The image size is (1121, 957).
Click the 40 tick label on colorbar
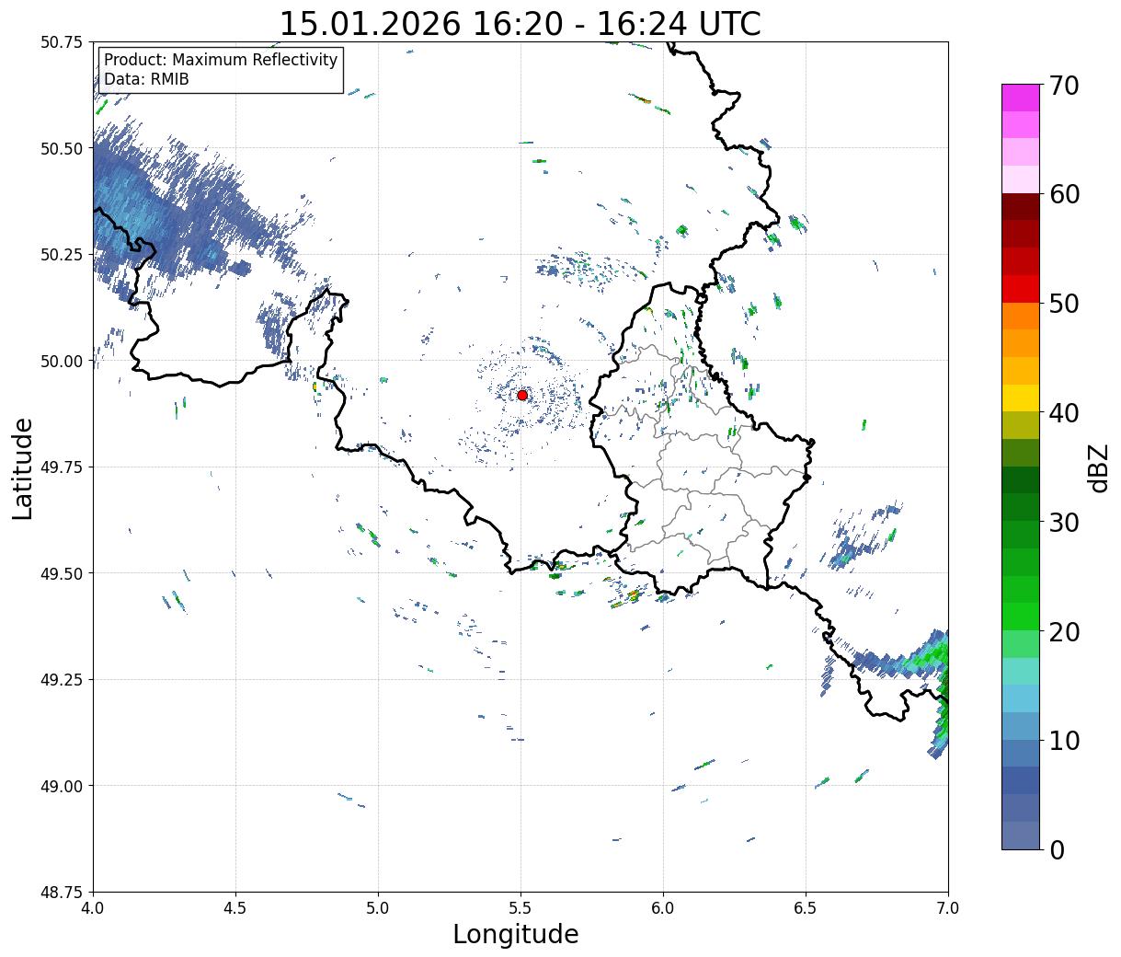[1063, 413]
